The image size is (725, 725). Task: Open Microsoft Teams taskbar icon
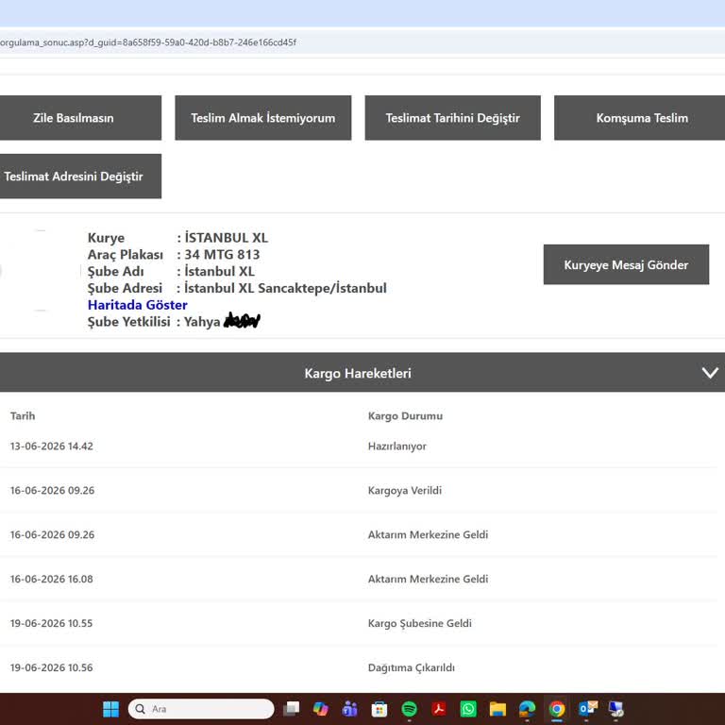pos(350,709)
